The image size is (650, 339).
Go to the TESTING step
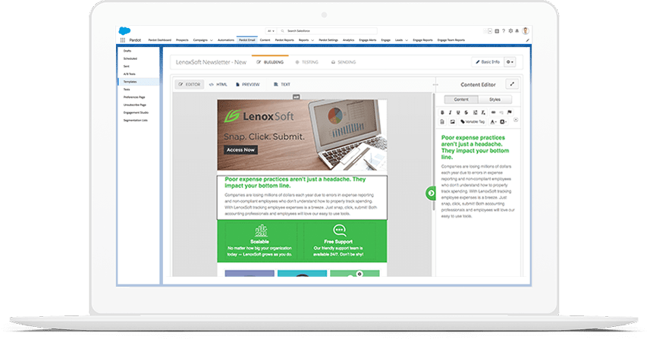click(306, 62)
